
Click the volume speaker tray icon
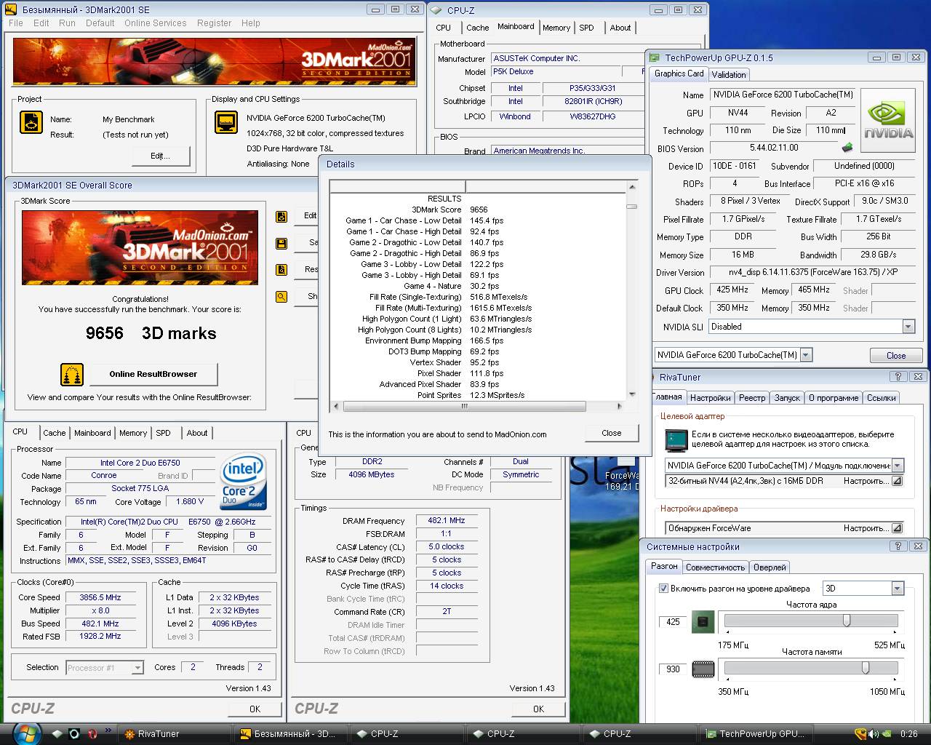[874, 734]
